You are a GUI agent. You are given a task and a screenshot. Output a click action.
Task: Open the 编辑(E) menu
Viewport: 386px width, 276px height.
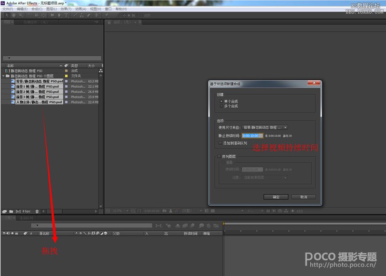tap(22, 9)
